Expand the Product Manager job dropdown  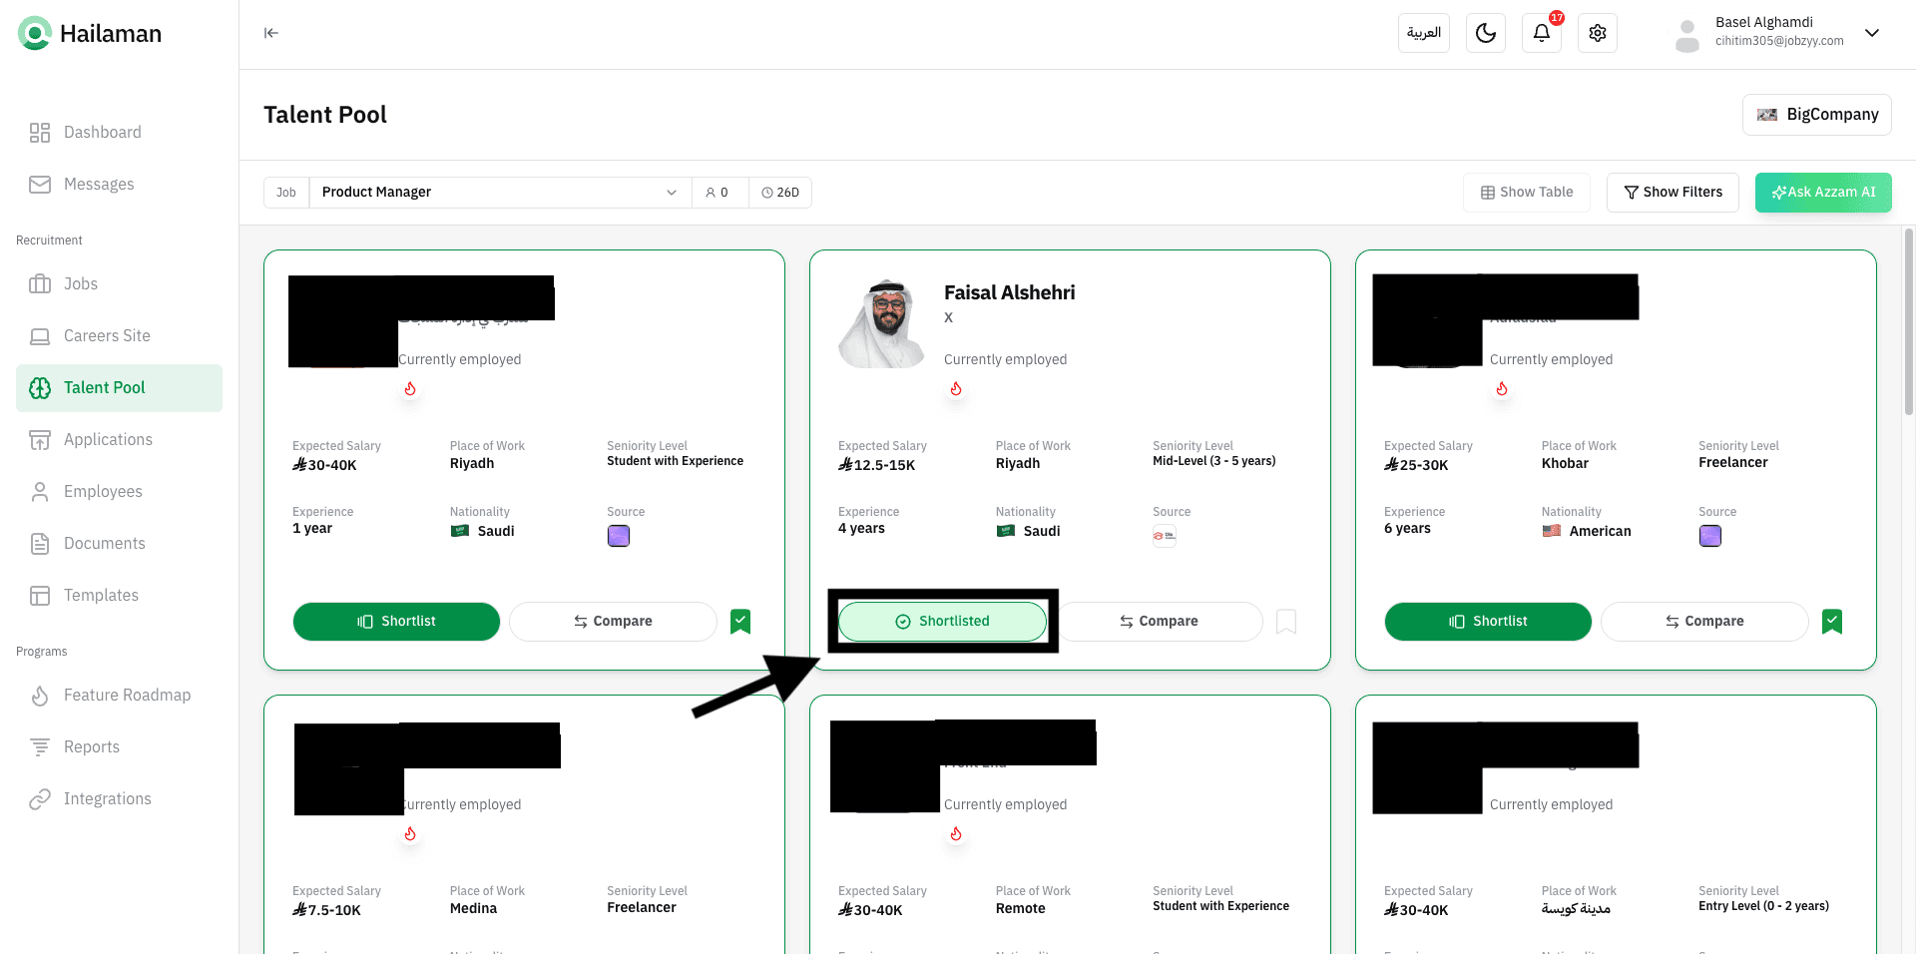(500, 193)
